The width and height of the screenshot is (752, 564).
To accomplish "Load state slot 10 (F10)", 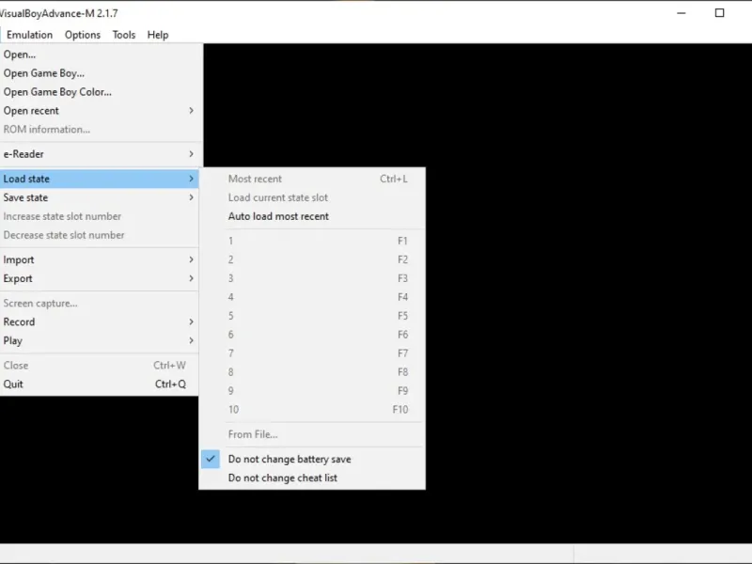I will (x=312, y=409).
